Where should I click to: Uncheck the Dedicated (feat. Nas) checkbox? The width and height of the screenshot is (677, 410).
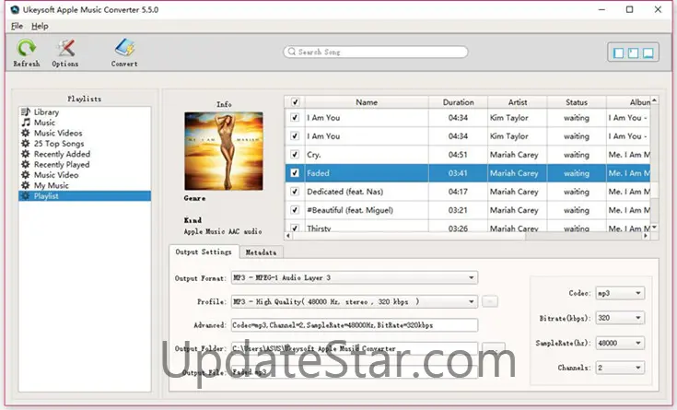(x=295, y=192)
